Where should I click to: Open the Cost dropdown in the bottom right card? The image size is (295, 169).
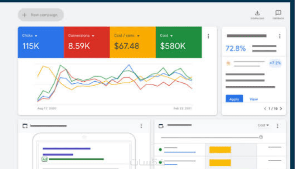263,125
